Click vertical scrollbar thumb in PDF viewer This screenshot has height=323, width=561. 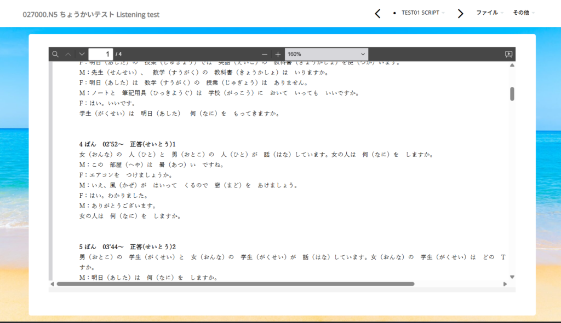tap(512, 93)
